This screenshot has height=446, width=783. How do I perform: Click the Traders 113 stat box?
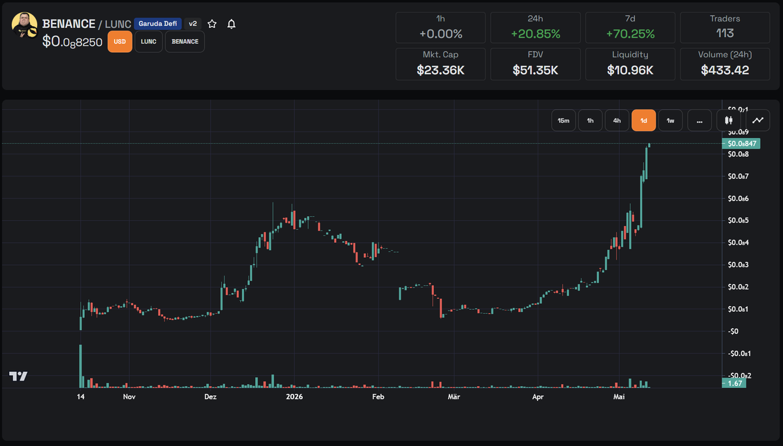(x=725, y=27)
